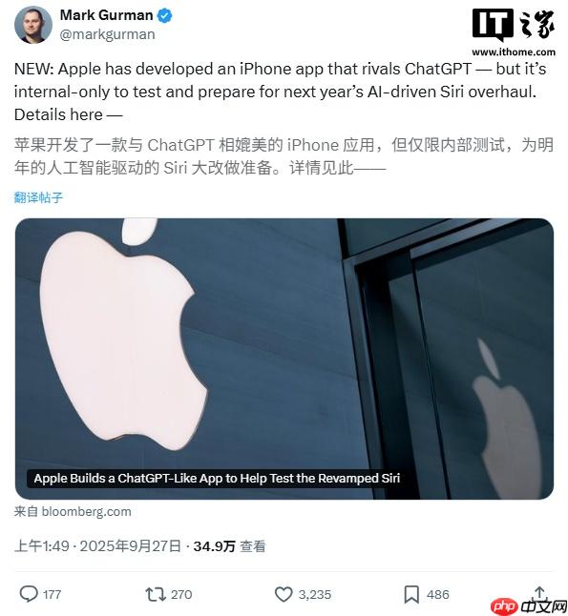The height and width of the screenshot is (616, 568).
Task: Click the reply speech bubble icon
Action: point(29,594)
